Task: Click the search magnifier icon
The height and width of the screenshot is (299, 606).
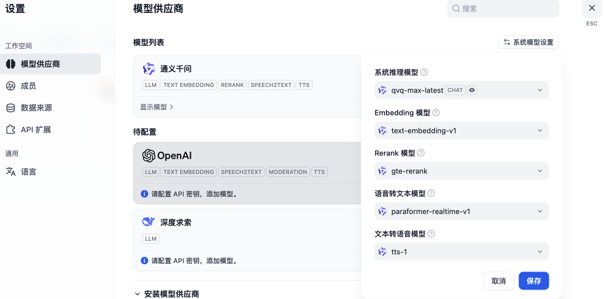Action: click(x=456, y=8)
